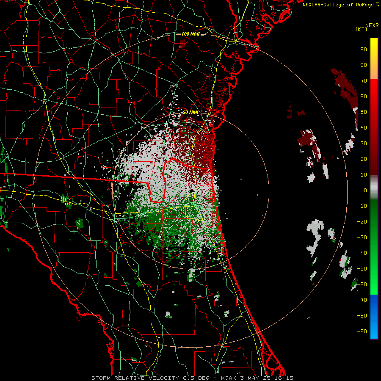Click the -70 value on velocity scale
The width and height of the screenshot is (381, 381).
coord(362,300)
